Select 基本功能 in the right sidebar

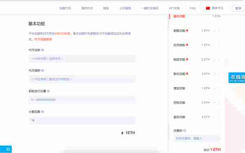179,16
